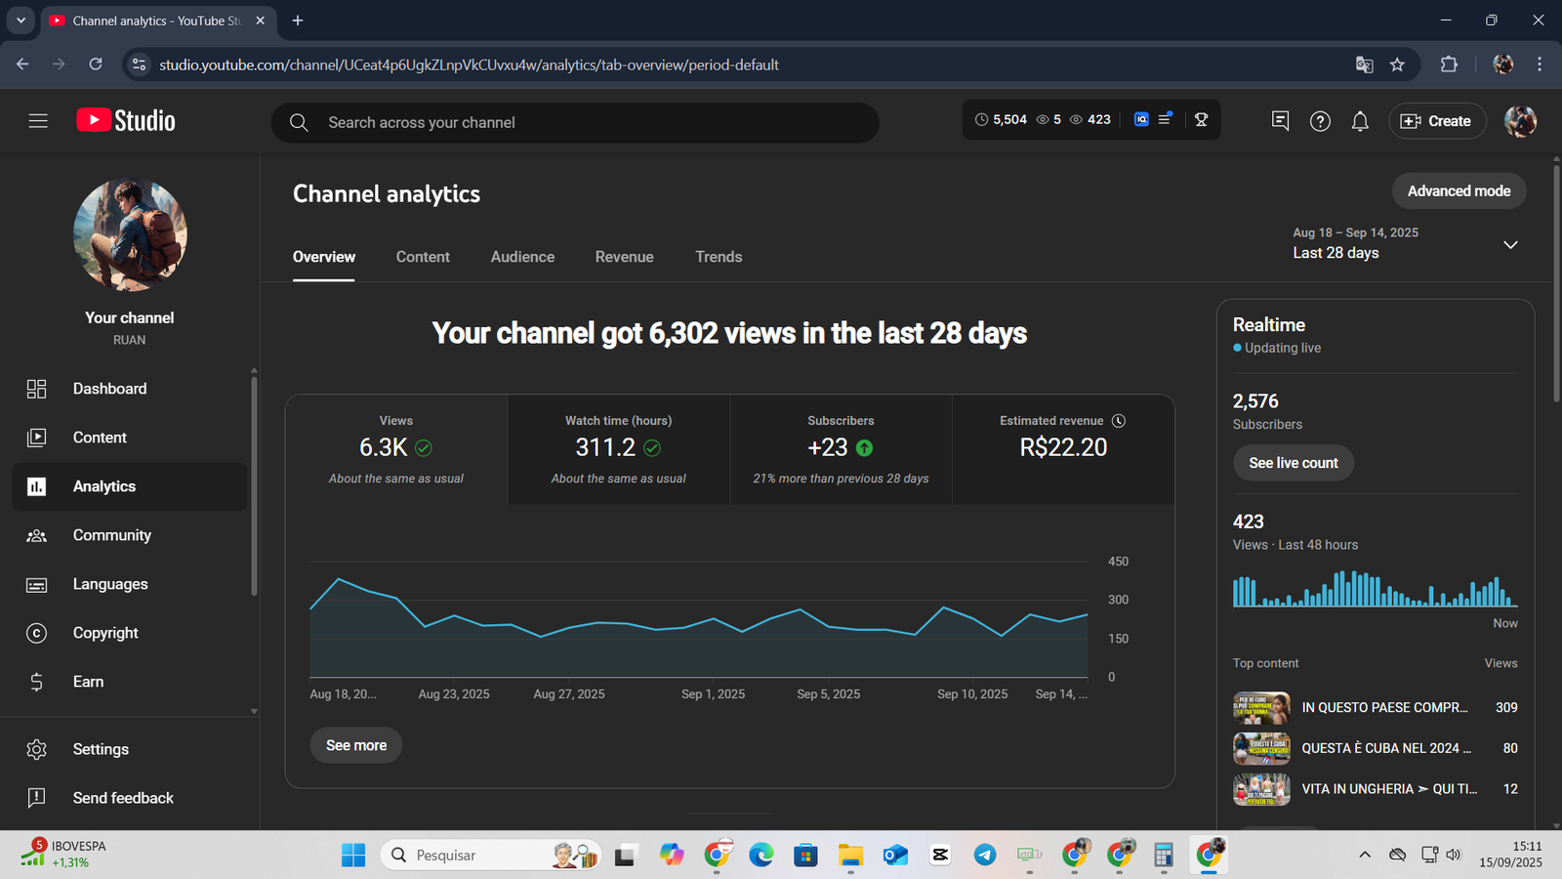Viewport: 1562px width, 879px height.
Task: Open the QUESTA È CUBA NEL 2024 thumbnail
Action: coord(1261,749)
